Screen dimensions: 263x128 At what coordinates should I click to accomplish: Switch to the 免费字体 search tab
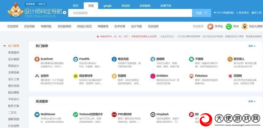[166, 6]
